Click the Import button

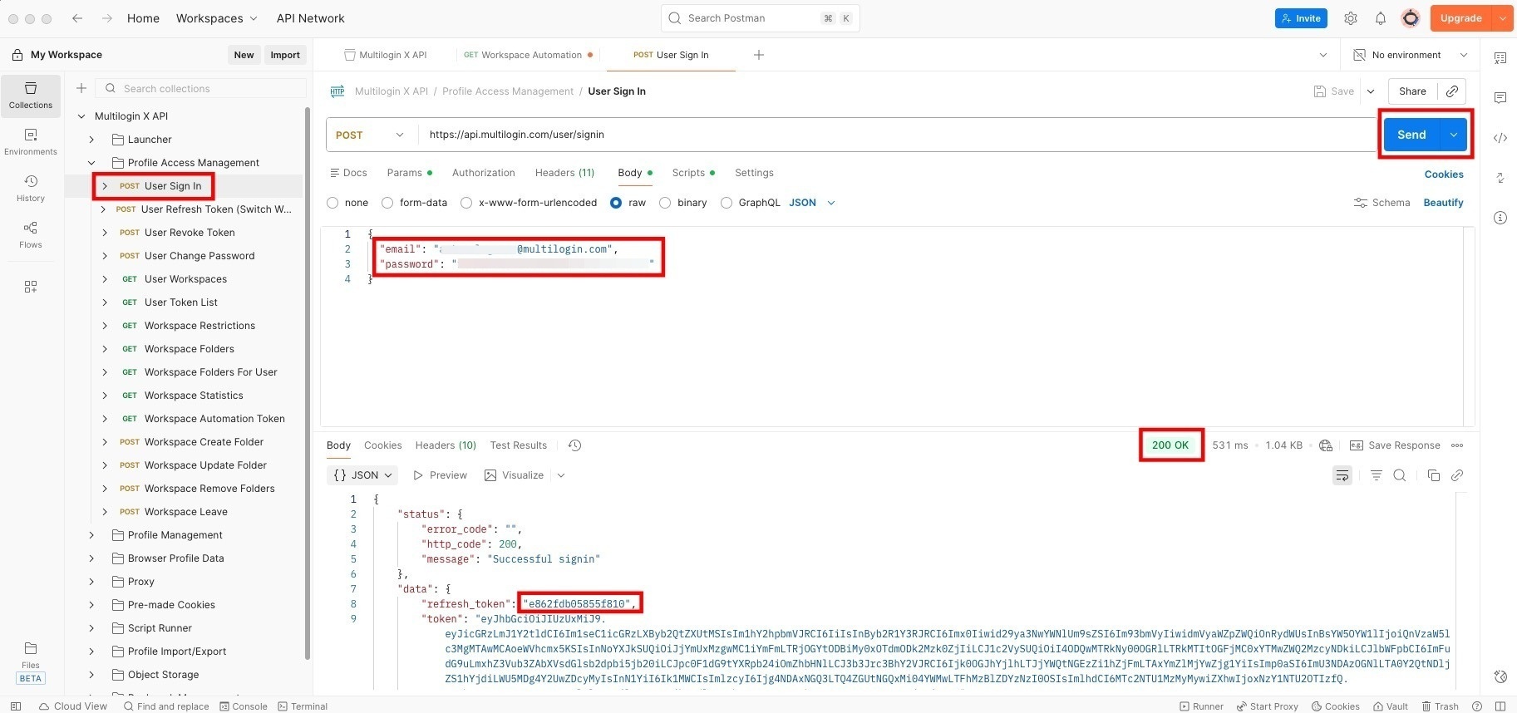point(285,55)
